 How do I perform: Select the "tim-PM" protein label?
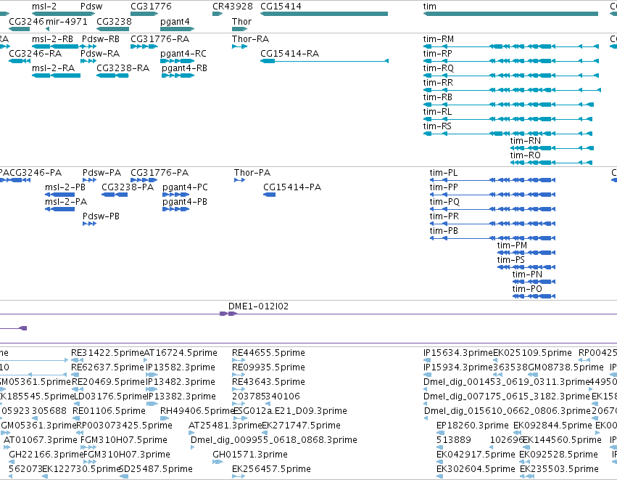[x=512, y=245]
